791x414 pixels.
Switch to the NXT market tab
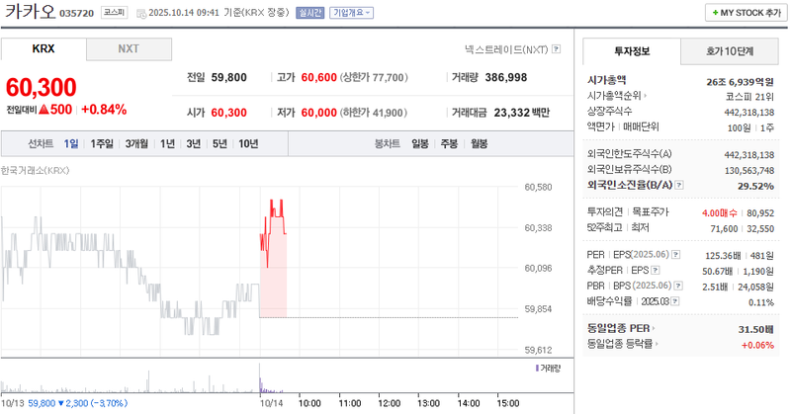point(129,48)
